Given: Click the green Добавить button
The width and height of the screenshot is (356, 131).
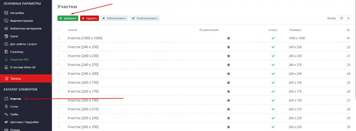Looking at the screenshot, I should point(68,18).
